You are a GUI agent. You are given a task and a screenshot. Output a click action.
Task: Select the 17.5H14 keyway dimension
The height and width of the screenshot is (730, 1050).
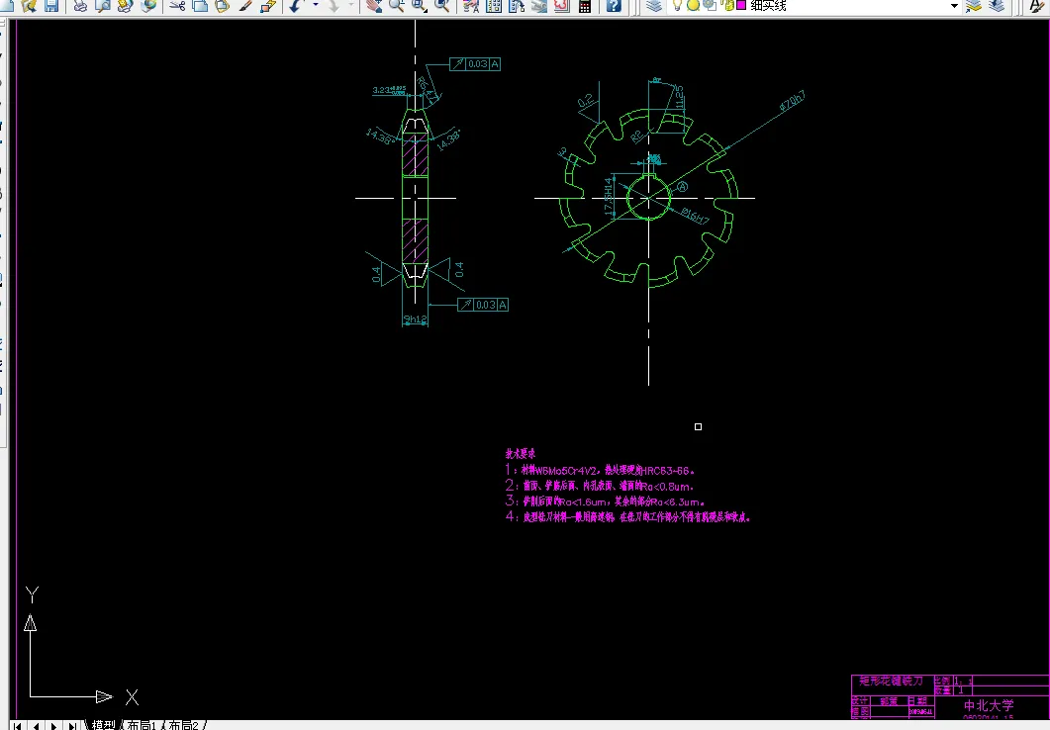pos(608,196)
